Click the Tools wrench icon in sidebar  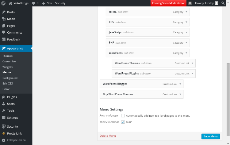4,111
